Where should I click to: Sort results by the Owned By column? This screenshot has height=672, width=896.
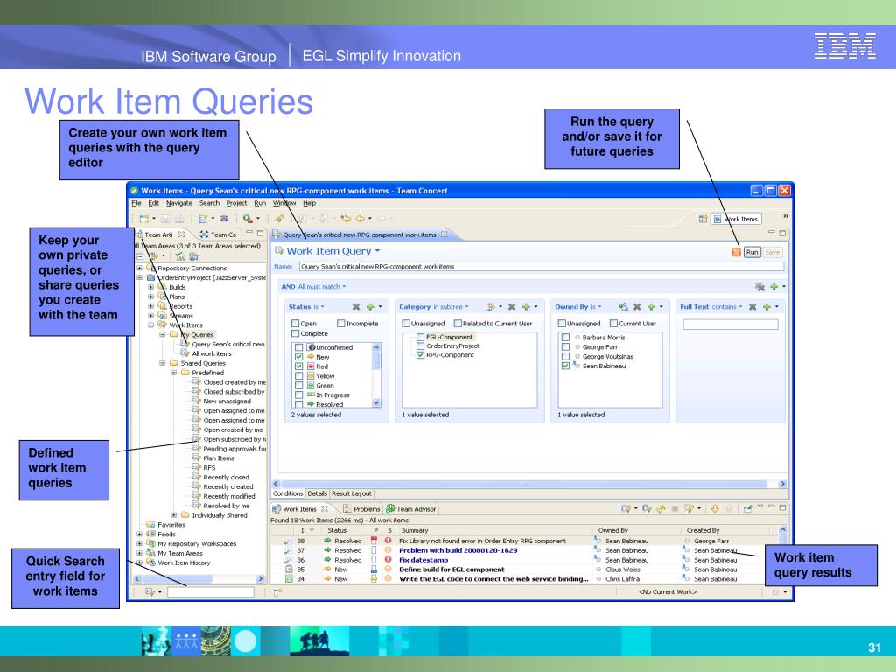pos(612,530)
